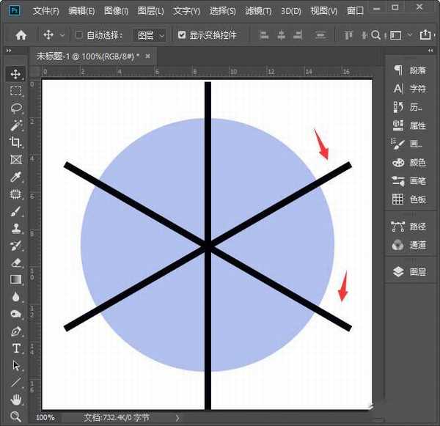Image resolution: width=440 pixels, height=426 pixels.
Task: Select the Zoom tool in toolbar
Action: (x=15, y=416)
